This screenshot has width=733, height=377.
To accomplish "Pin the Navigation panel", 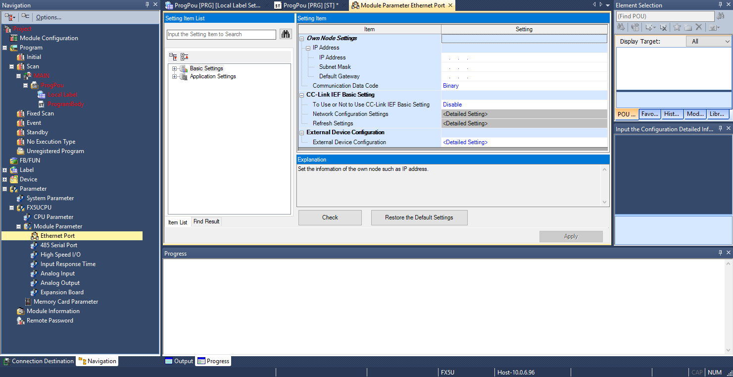I will click(x=147, y=5).
